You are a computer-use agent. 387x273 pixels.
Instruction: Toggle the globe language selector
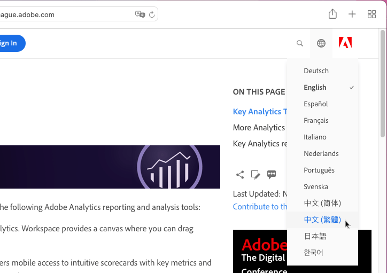click(x=321, y=43)
